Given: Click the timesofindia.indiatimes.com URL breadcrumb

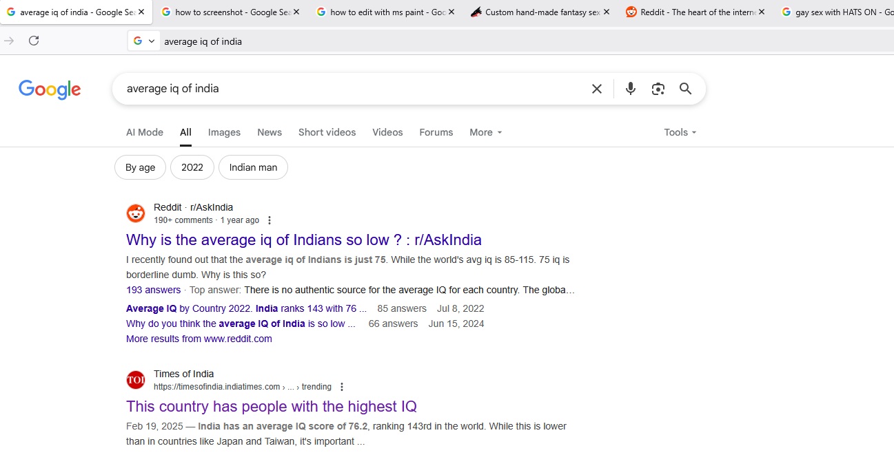Looking at the screenshot, I should tap(243, 387).
